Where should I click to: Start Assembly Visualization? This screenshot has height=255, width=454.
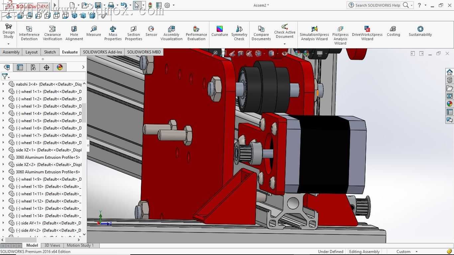[x=171, y=33]
